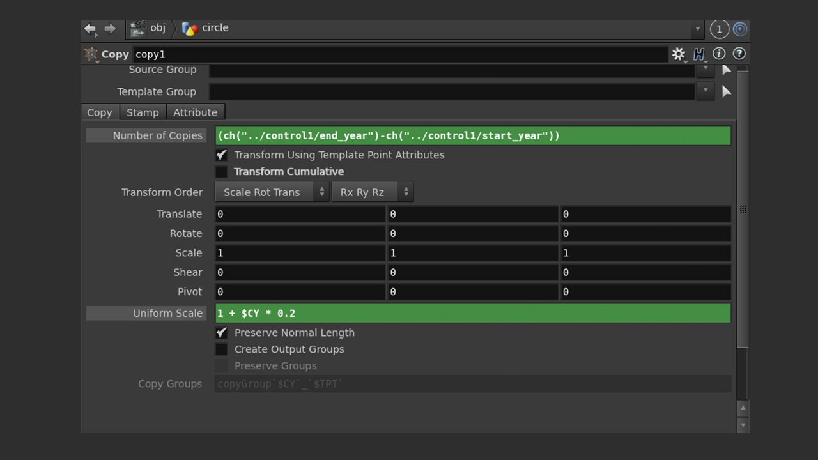Image resolution: width=818 pixels, height=460 pixels.
Task: Click the Transform Order label
Action: tap(162, 192)
